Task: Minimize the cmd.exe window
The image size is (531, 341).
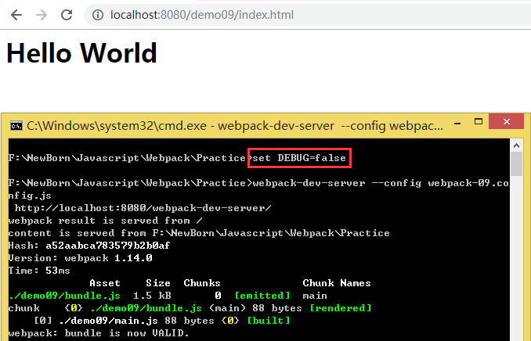Action: [457, 123]
